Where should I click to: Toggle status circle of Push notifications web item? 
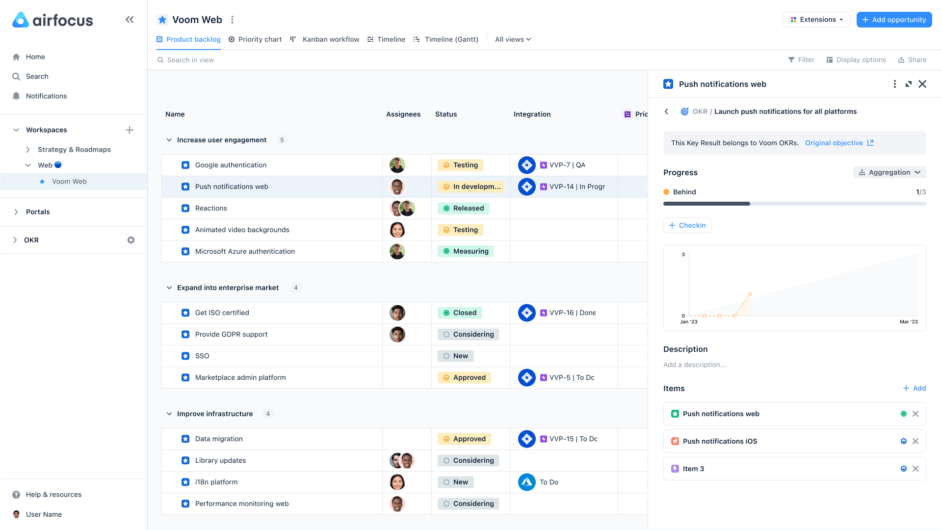[x=904, y=414]
